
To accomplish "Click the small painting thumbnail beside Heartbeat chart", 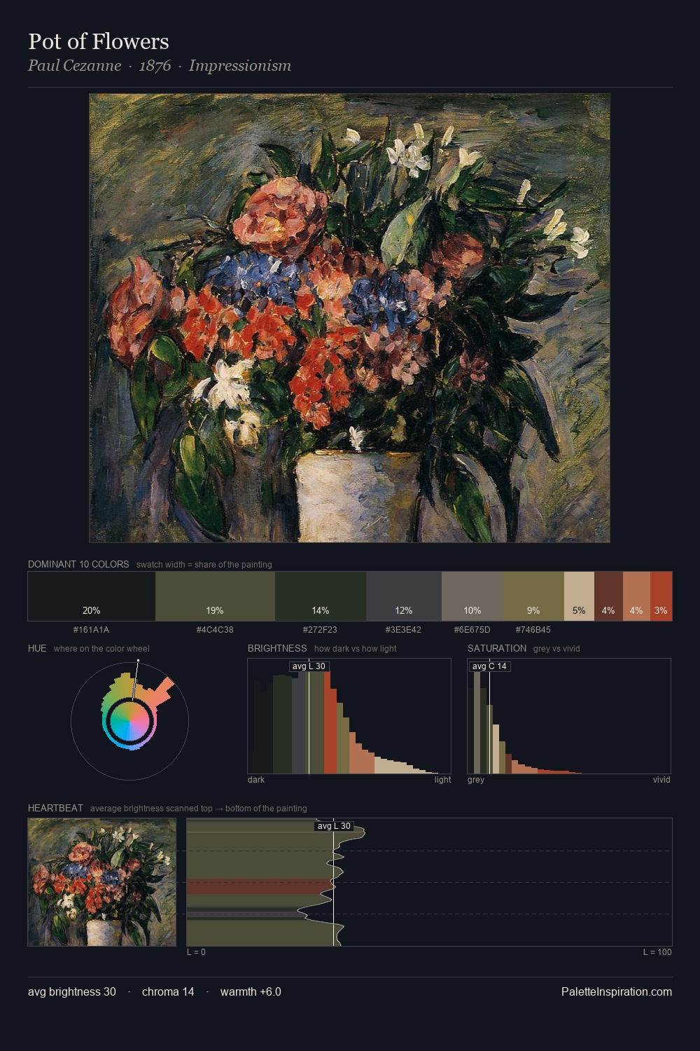I will click(x=102, y=882).
